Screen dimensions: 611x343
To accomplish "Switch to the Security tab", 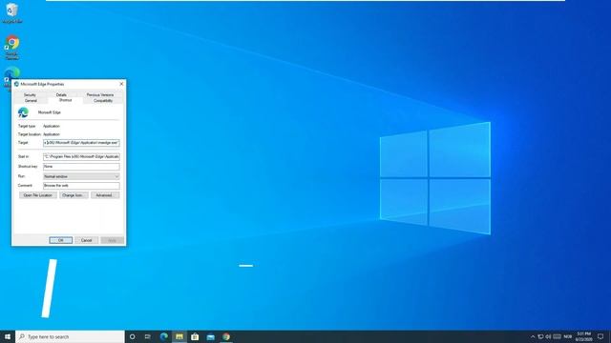I will [x=30, y=95].
